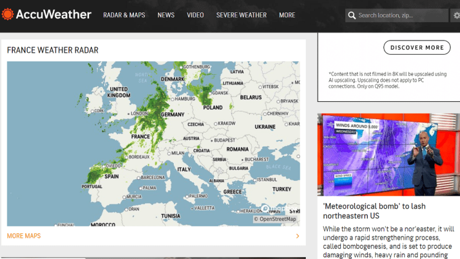Click the Poland label on the map

(212, 107)
